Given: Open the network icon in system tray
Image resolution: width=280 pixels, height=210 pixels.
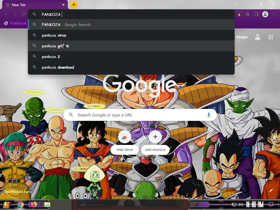Looking at the screenshot, I should (x=234, y=205).
